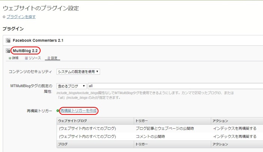Click the コンテンツのセキュリティ label
Image resolution: width=263 pixels, height=152 pixels.
point(30,72)
